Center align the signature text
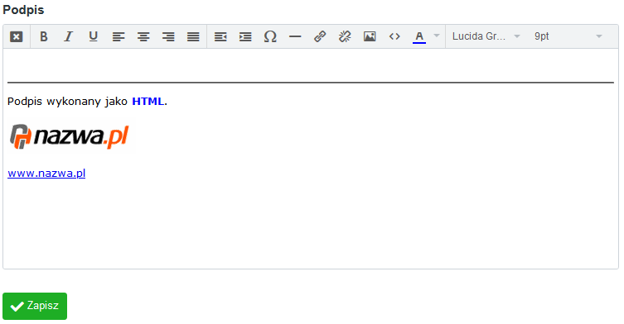Viewport: 624px width, 324px height. click(143, 36)
